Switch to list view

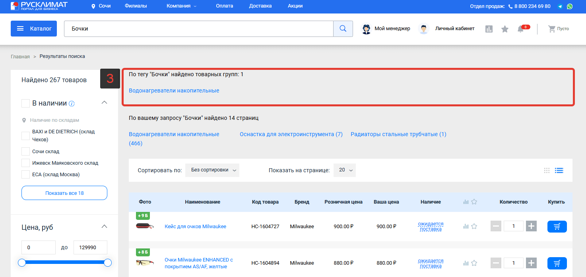pyautogui.click(x=559, y=171)
